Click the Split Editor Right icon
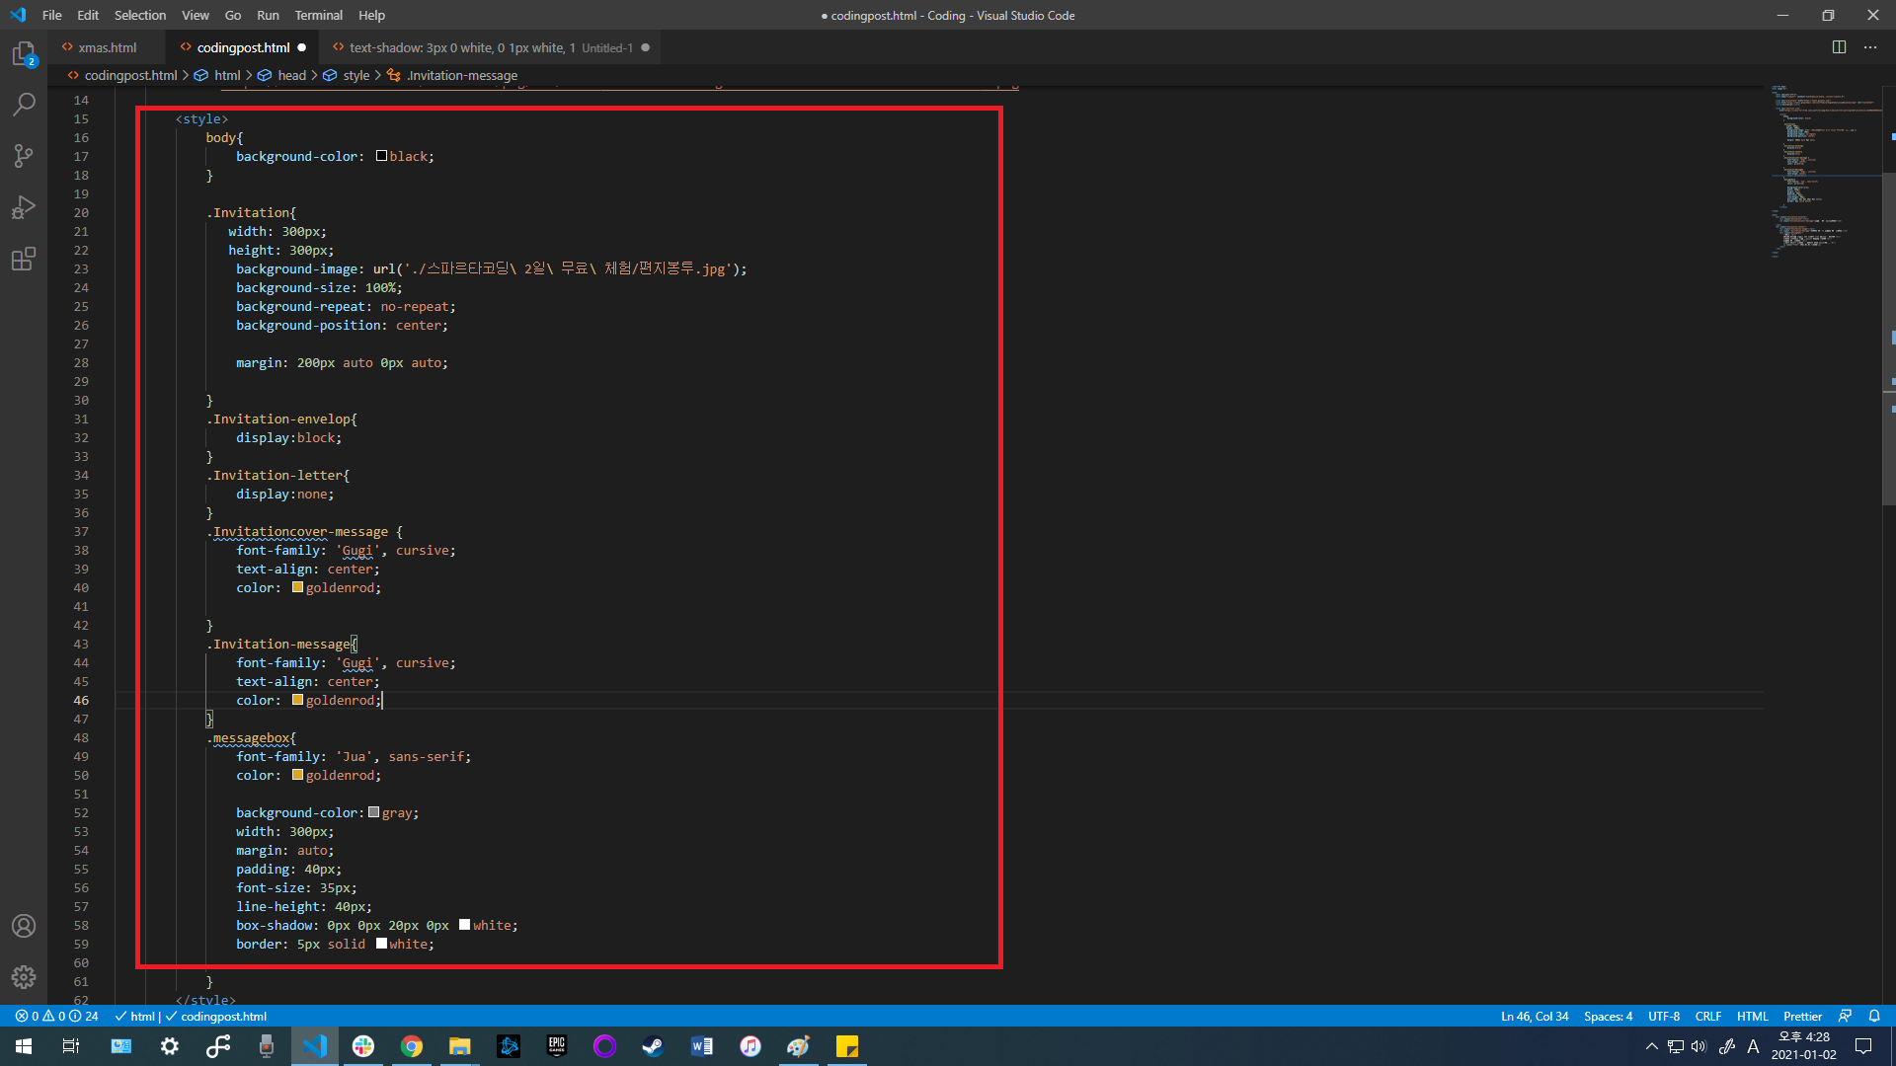This screenshot has width=1896, height=1066. [1839, 47]
